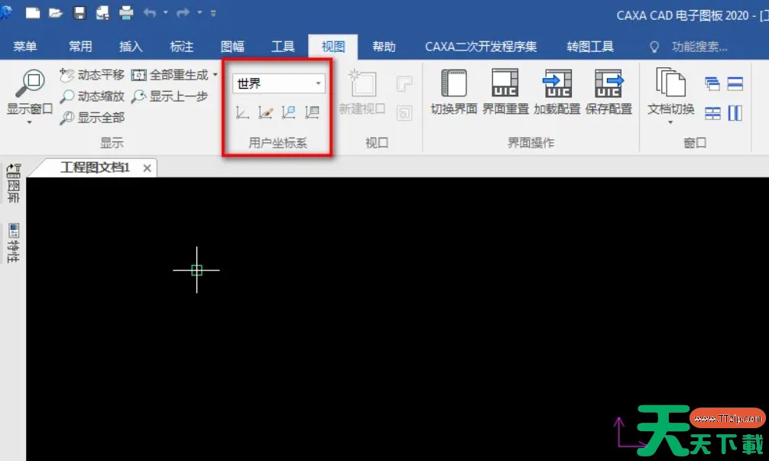The width and height of the screenshot is (769, 461).
Task: Click the upper viewport icon beside 新建视口
Action: point(404,84)
